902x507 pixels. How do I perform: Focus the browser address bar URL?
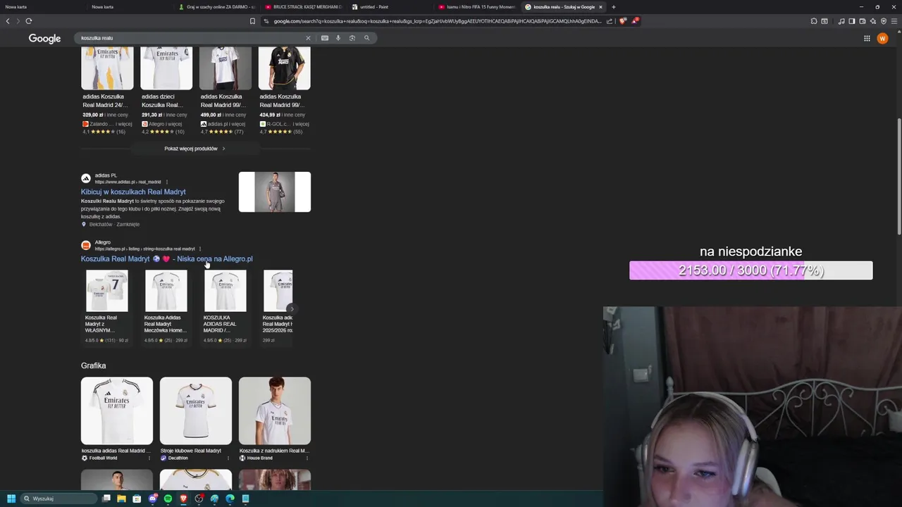tap(437, 21)
